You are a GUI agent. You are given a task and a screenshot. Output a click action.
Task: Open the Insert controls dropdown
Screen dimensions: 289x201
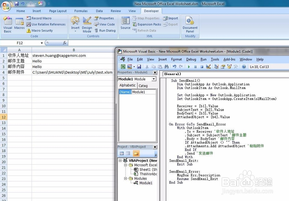pos(75,24)
